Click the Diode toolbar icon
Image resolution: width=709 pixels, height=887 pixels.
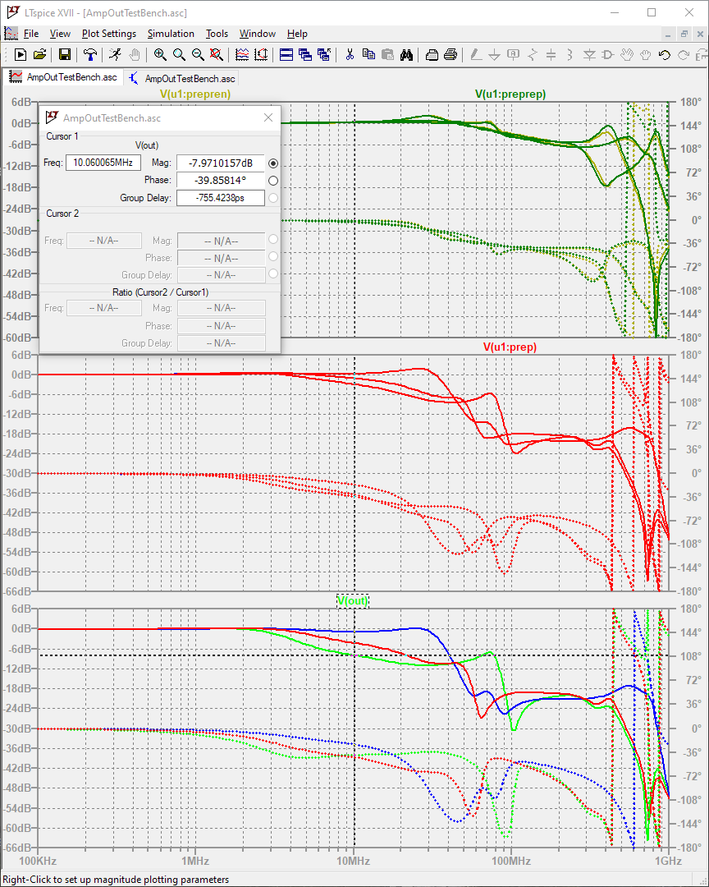(589, 55)
